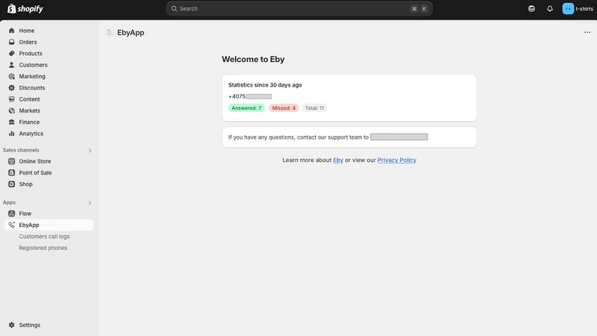
Task: Click the search magnifier icon
Action: tap(174, 8)
